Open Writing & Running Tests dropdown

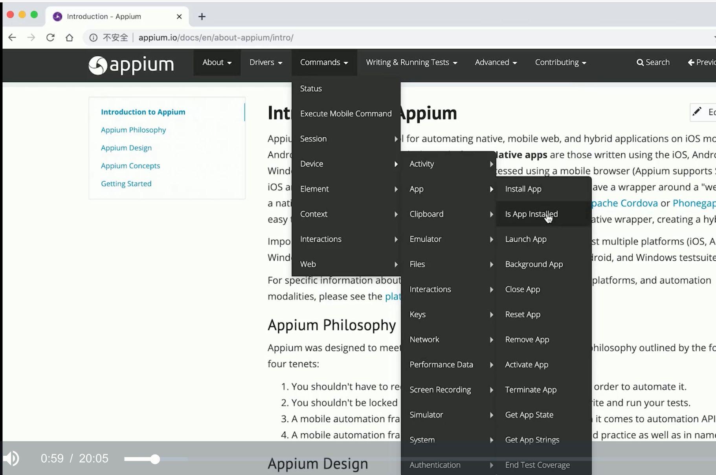(411, 62)
